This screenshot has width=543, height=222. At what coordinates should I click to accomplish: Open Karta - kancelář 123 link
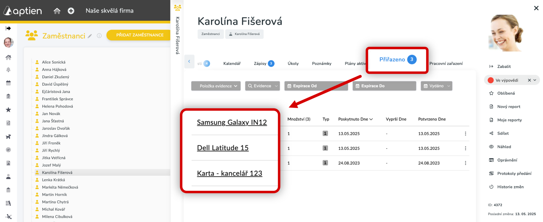tap(230, 173)
